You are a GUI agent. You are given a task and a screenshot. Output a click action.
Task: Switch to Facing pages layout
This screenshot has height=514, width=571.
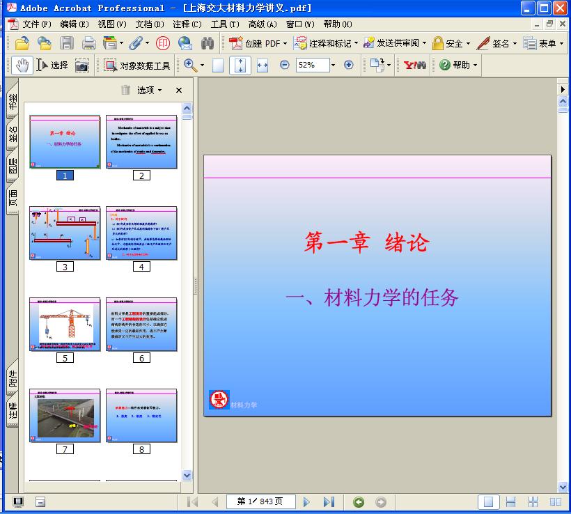pyautogui.click(x=556, y=502)
